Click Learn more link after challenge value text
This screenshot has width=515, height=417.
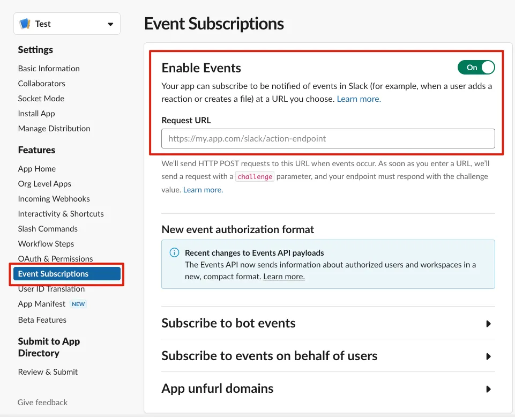(x=203, y=190)
